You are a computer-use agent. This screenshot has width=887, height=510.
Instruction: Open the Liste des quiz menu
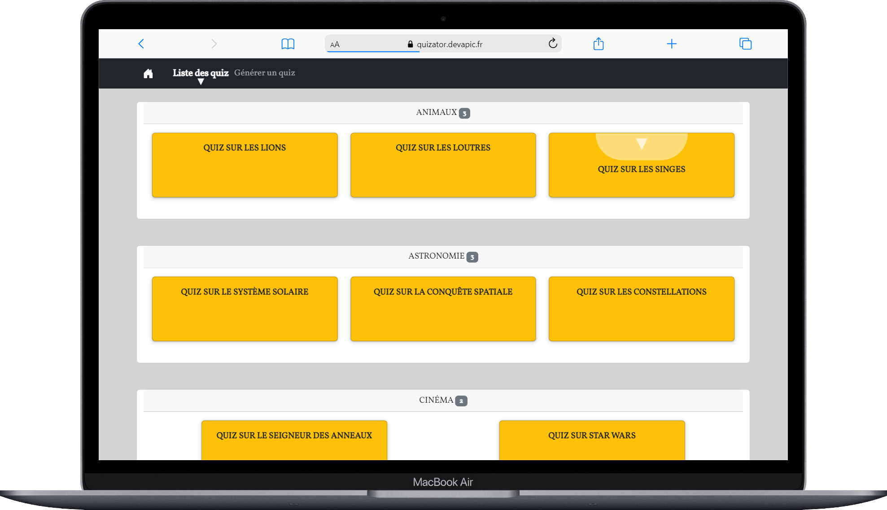pyautogui.click(x=201, y=73)
